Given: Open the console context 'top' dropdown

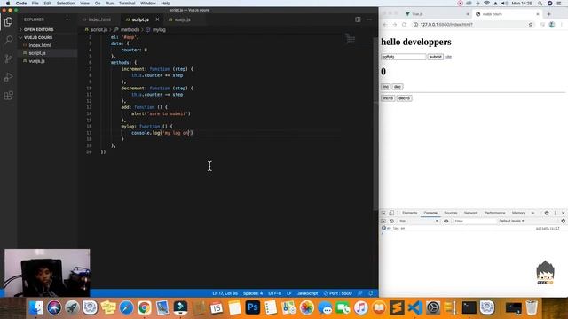Looking at the screenshot, I should 419,221.
